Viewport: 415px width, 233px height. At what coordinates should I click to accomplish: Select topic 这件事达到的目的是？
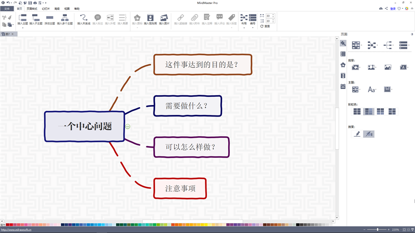click(x=203, y=65)
